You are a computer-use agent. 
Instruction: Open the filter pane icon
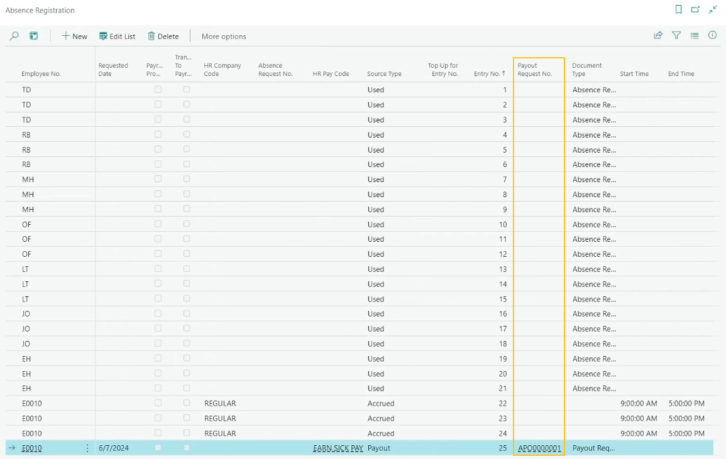tap(676, 36)
